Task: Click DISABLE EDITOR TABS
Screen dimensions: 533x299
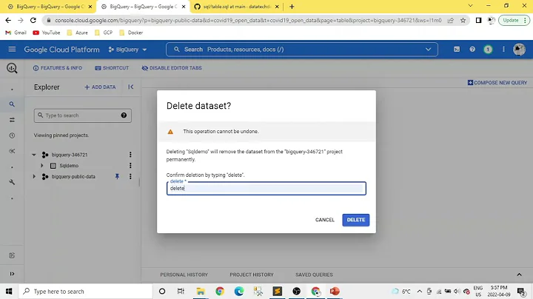Action: click(x=172, y=68)
